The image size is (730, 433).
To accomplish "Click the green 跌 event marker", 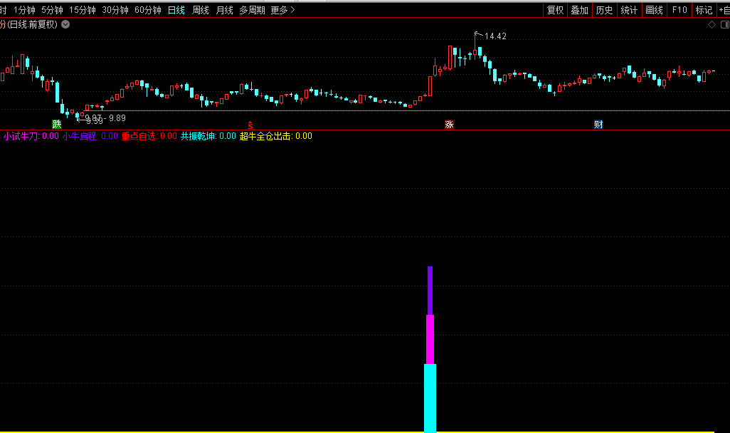I will [x=57, y=125].
